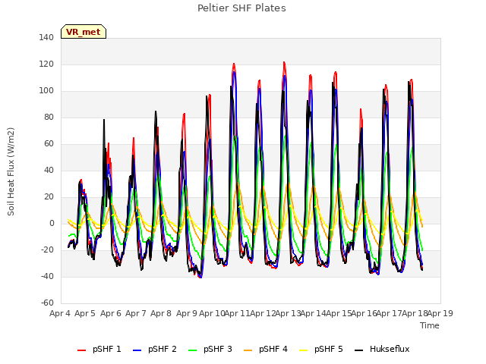Click the Apr 5 x-axis tick label
Screen dimensions: 486x364
pyautogui.click(x=85, y=313)
